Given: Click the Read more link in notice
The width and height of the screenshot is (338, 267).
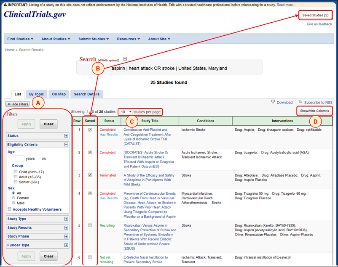Looking at the screenshot, I should [286, 5].
